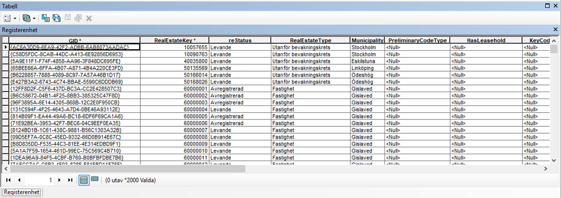Go to the previous record
561x198 pixels.
19,180
